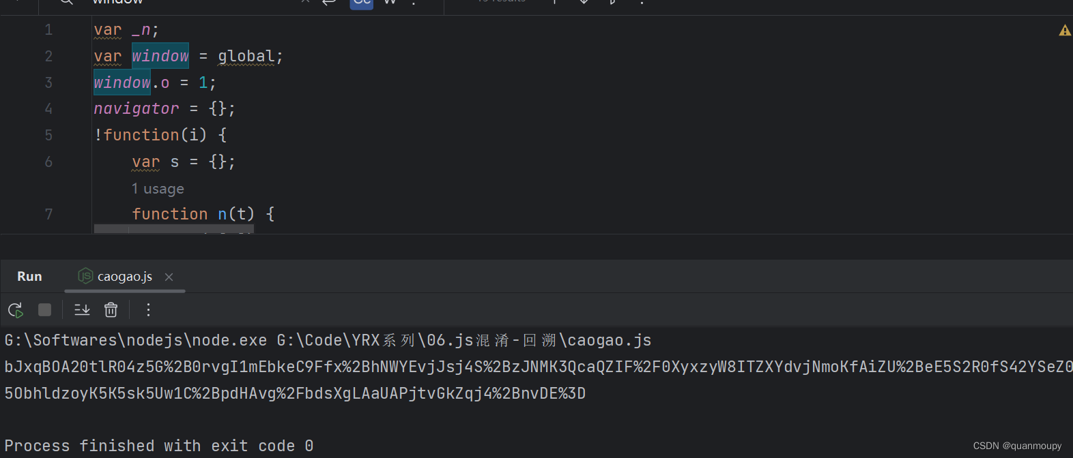
Task: Click the node.exe command path in console
Action: coord(136,340)
